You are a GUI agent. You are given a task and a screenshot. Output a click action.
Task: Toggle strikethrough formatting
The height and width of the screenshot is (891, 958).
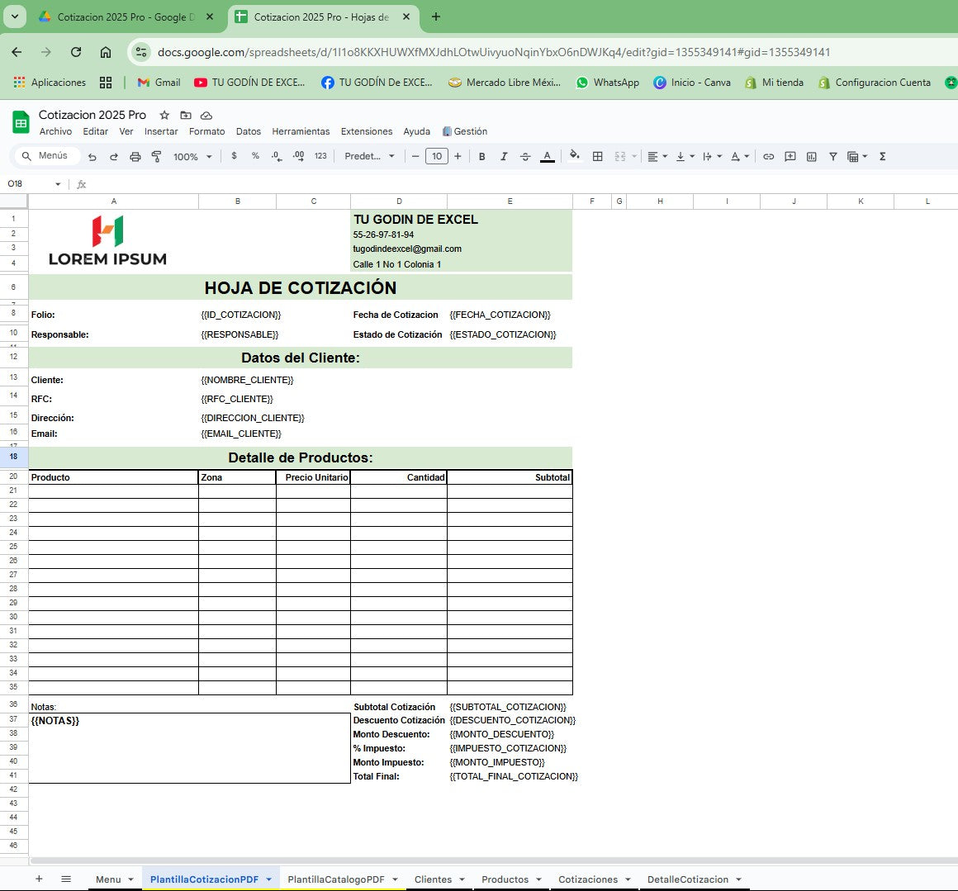pos(525,156)
